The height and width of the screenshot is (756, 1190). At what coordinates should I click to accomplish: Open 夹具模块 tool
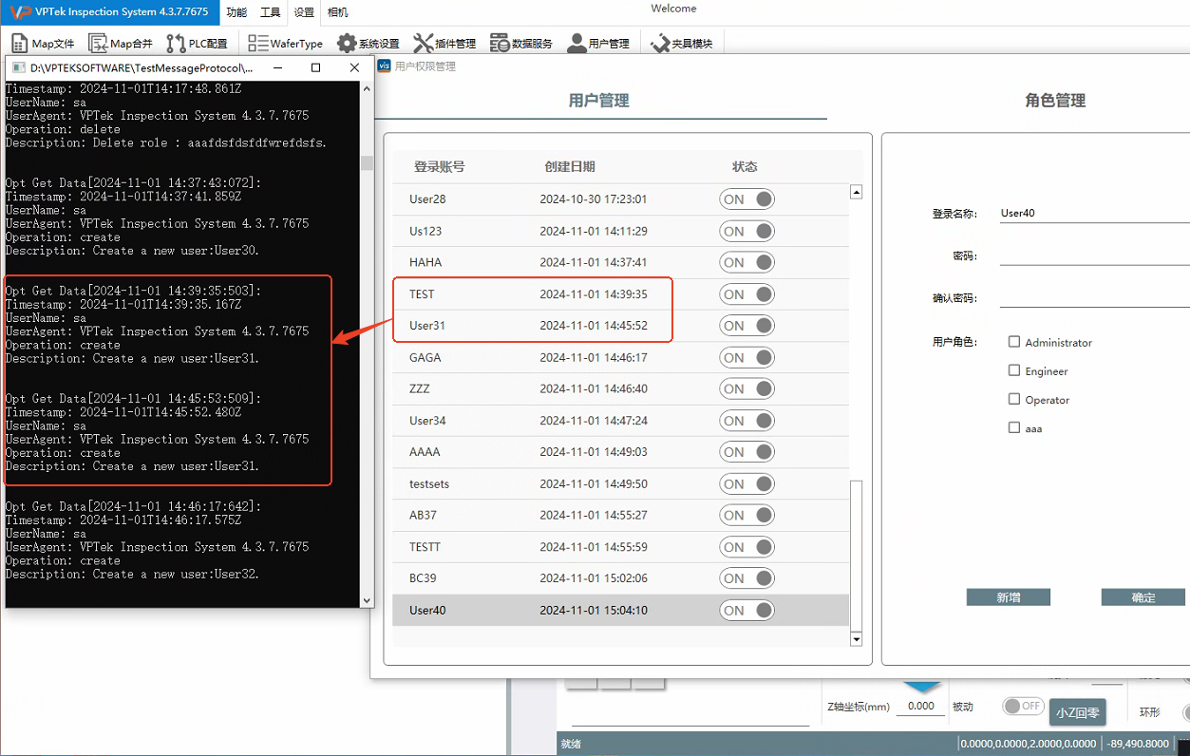(681, 43)
